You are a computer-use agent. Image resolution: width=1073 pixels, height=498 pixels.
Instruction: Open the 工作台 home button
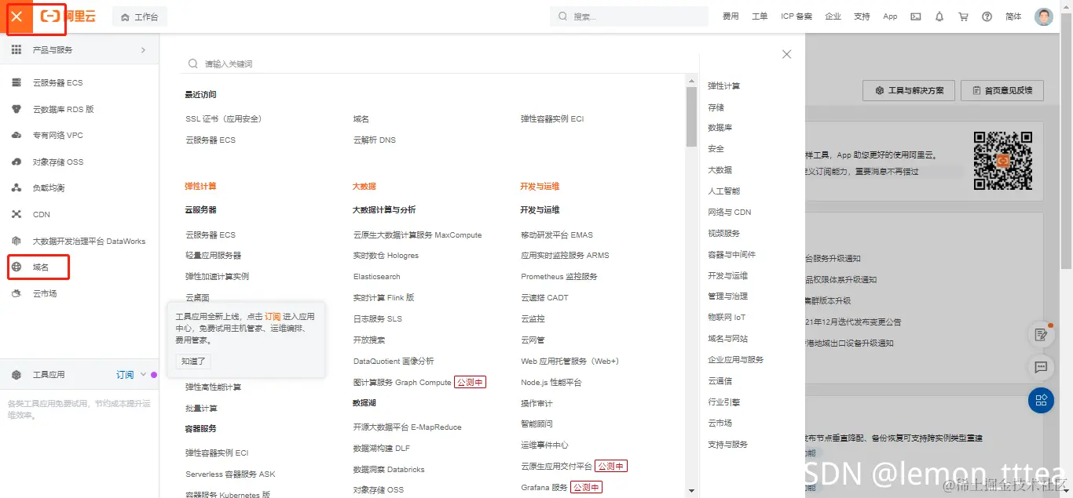(140, 16)
